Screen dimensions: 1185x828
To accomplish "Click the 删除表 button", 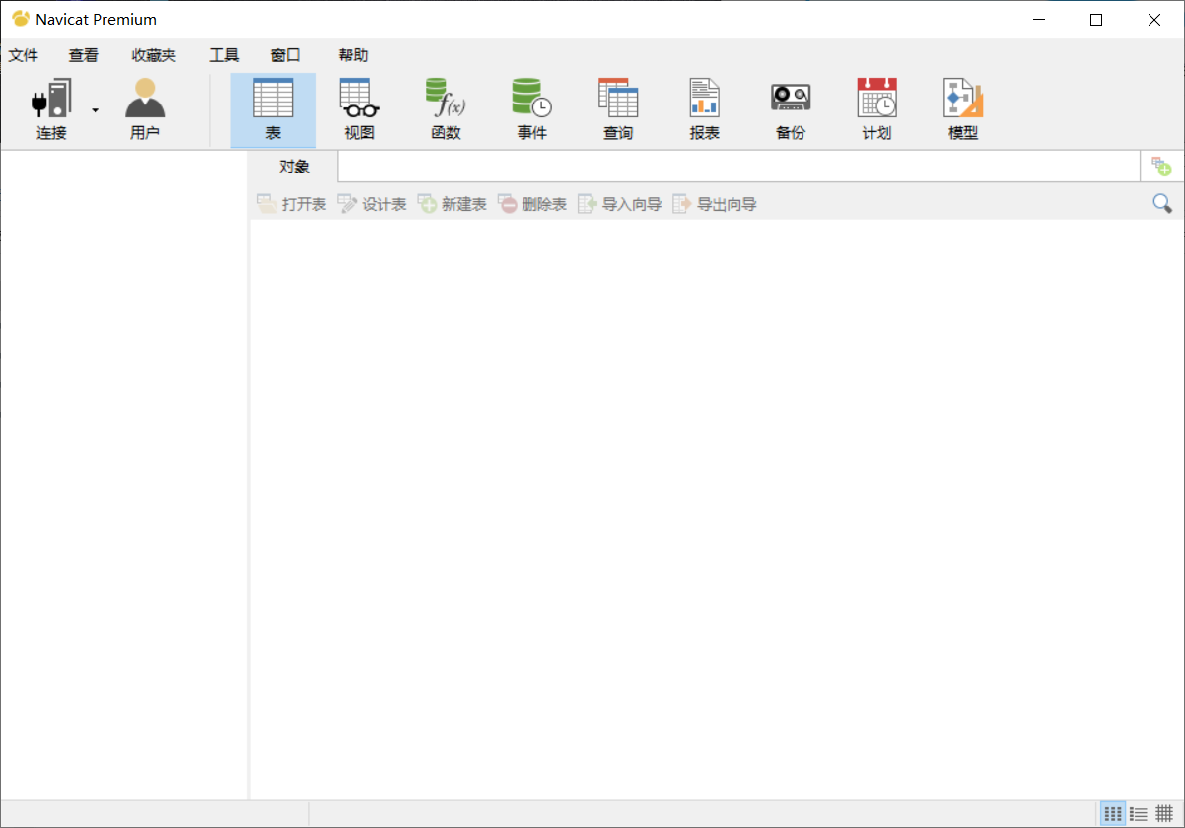I will (x=532, y=204).
